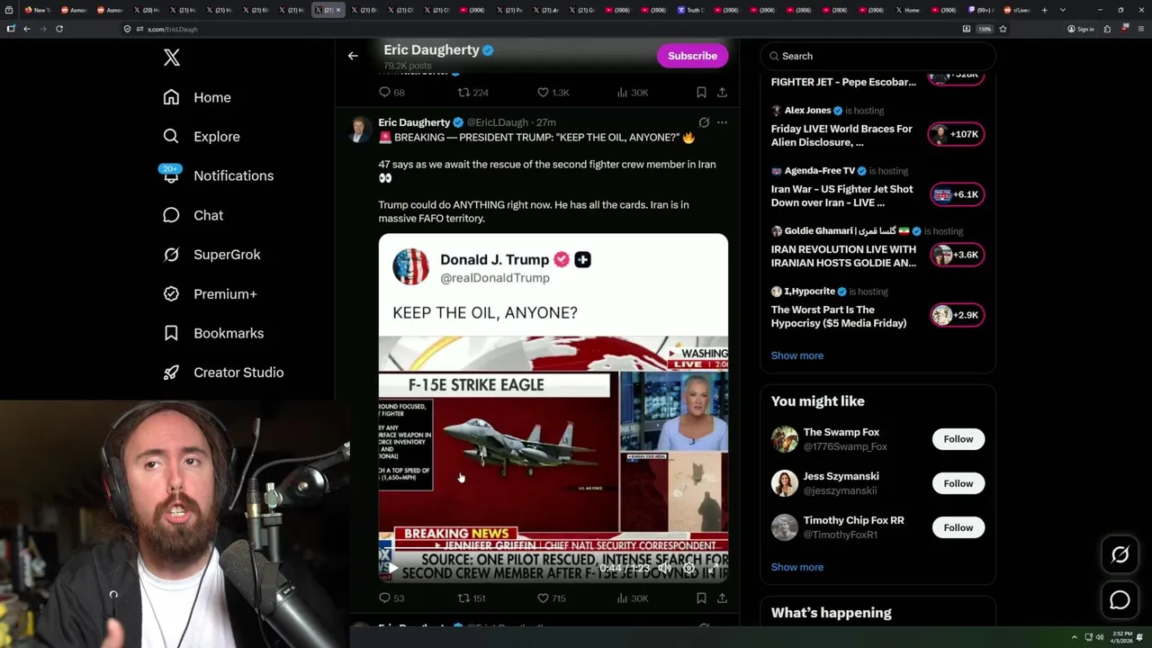Open the tab list dropdown
Screen dimensions: 1152x648
(1063, 10)
